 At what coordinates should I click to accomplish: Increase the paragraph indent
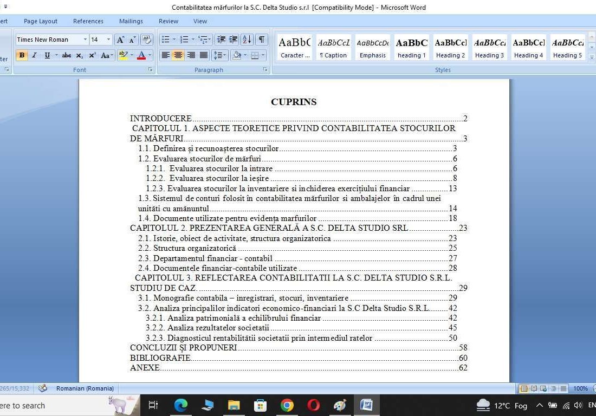pyautogui.click(x=234, y=40)
